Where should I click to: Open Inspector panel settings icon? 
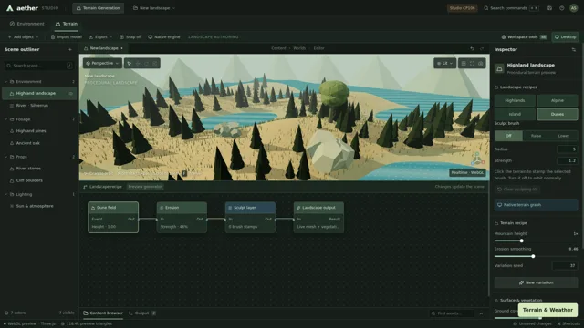pos(574,49)
